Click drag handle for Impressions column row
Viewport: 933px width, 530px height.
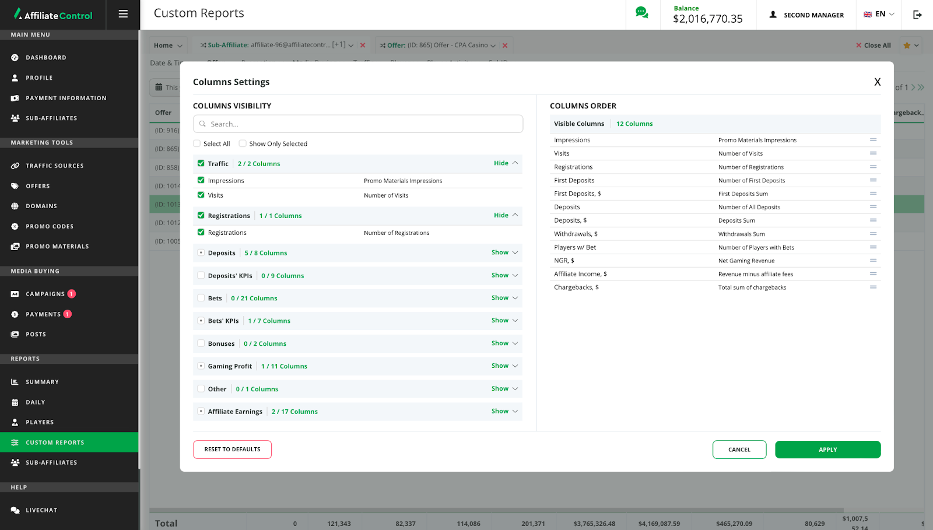click(873, 140)
